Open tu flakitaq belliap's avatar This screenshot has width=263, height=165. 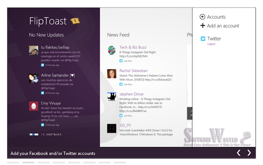(x=34, y=50)
